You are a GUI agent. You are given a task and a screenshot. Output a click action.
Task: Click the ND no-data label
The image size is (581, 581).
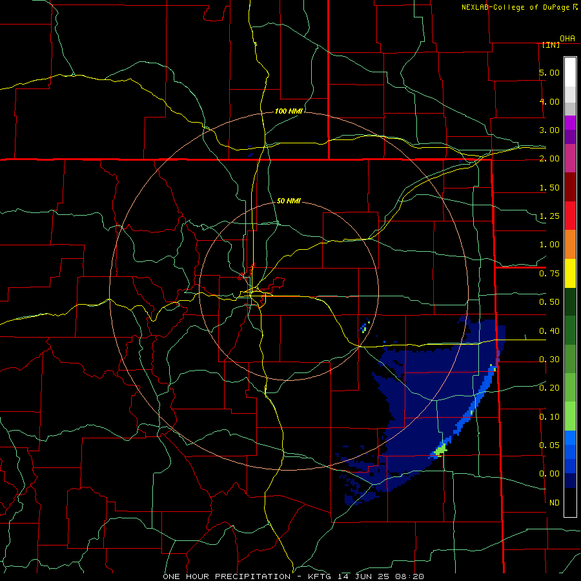tap(555, 503)
